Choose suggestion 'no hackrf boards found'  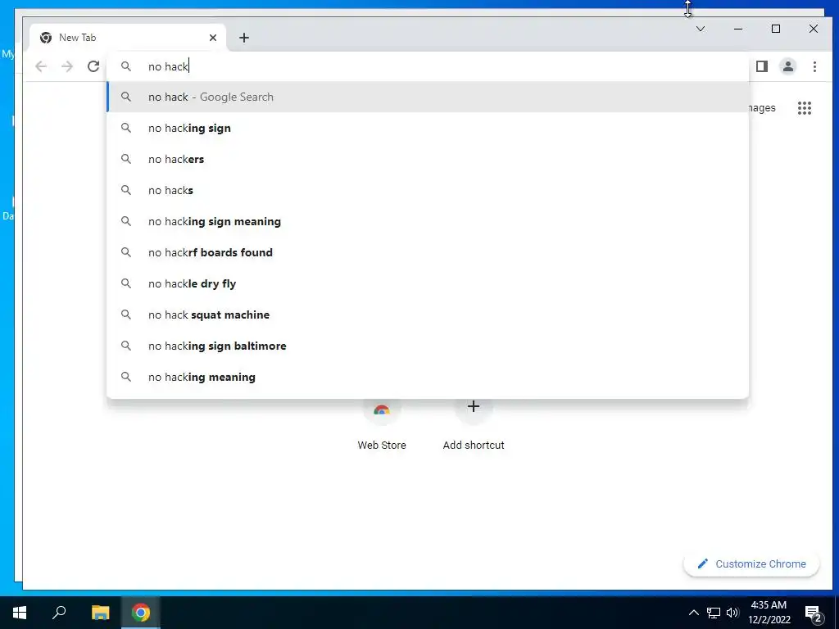[x=428, y=252]
